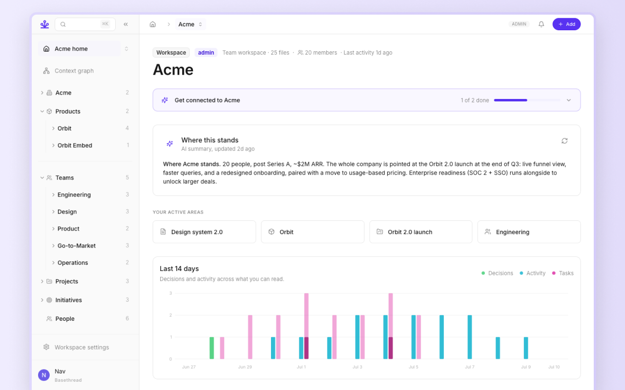The width and height of the screenshot is (625, 390).
Task: Click the document icon on Design system 2.0 card
Action: (x=163, y=232)
